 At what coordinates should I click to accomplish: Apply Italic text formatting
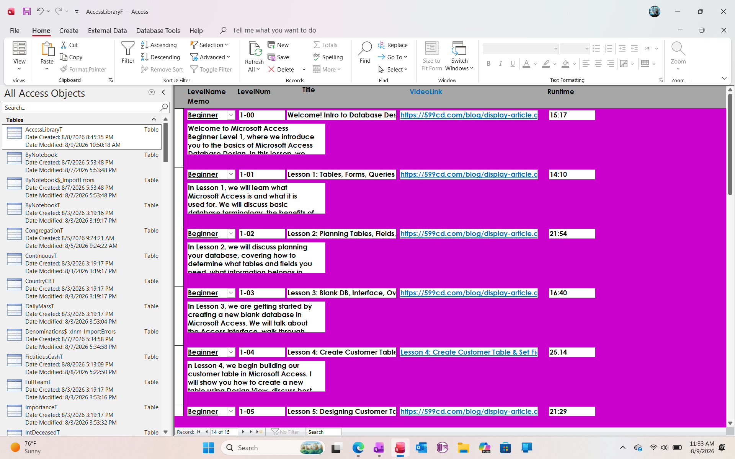pos(501,64)
